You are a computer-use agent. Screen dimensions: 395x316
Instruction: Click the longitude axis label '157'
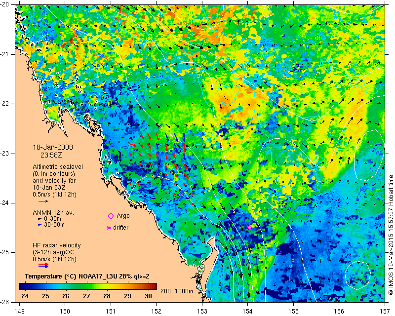point(385,312)
